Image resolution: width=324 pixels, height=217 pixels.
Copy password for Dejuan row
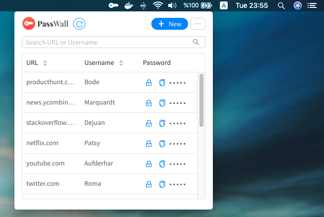pyautogui.click(x=162, y=123)
